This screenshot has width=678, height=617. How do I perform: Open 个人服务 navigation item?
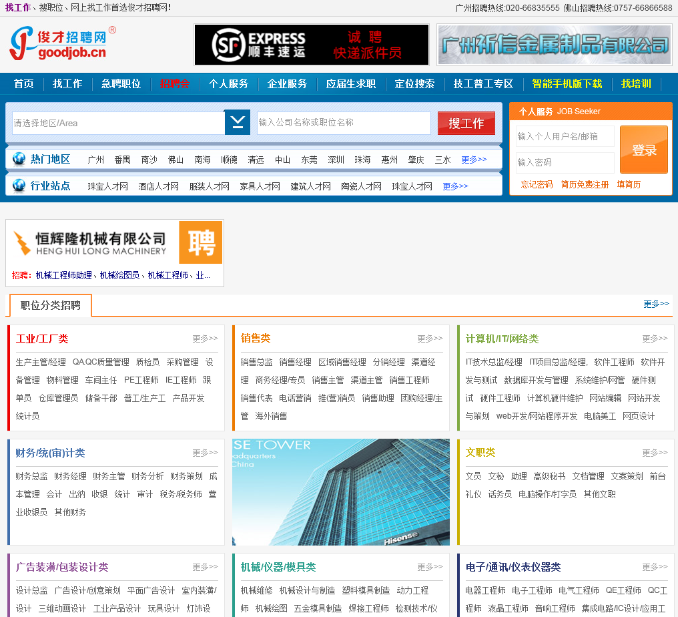(x=228, y=83)
